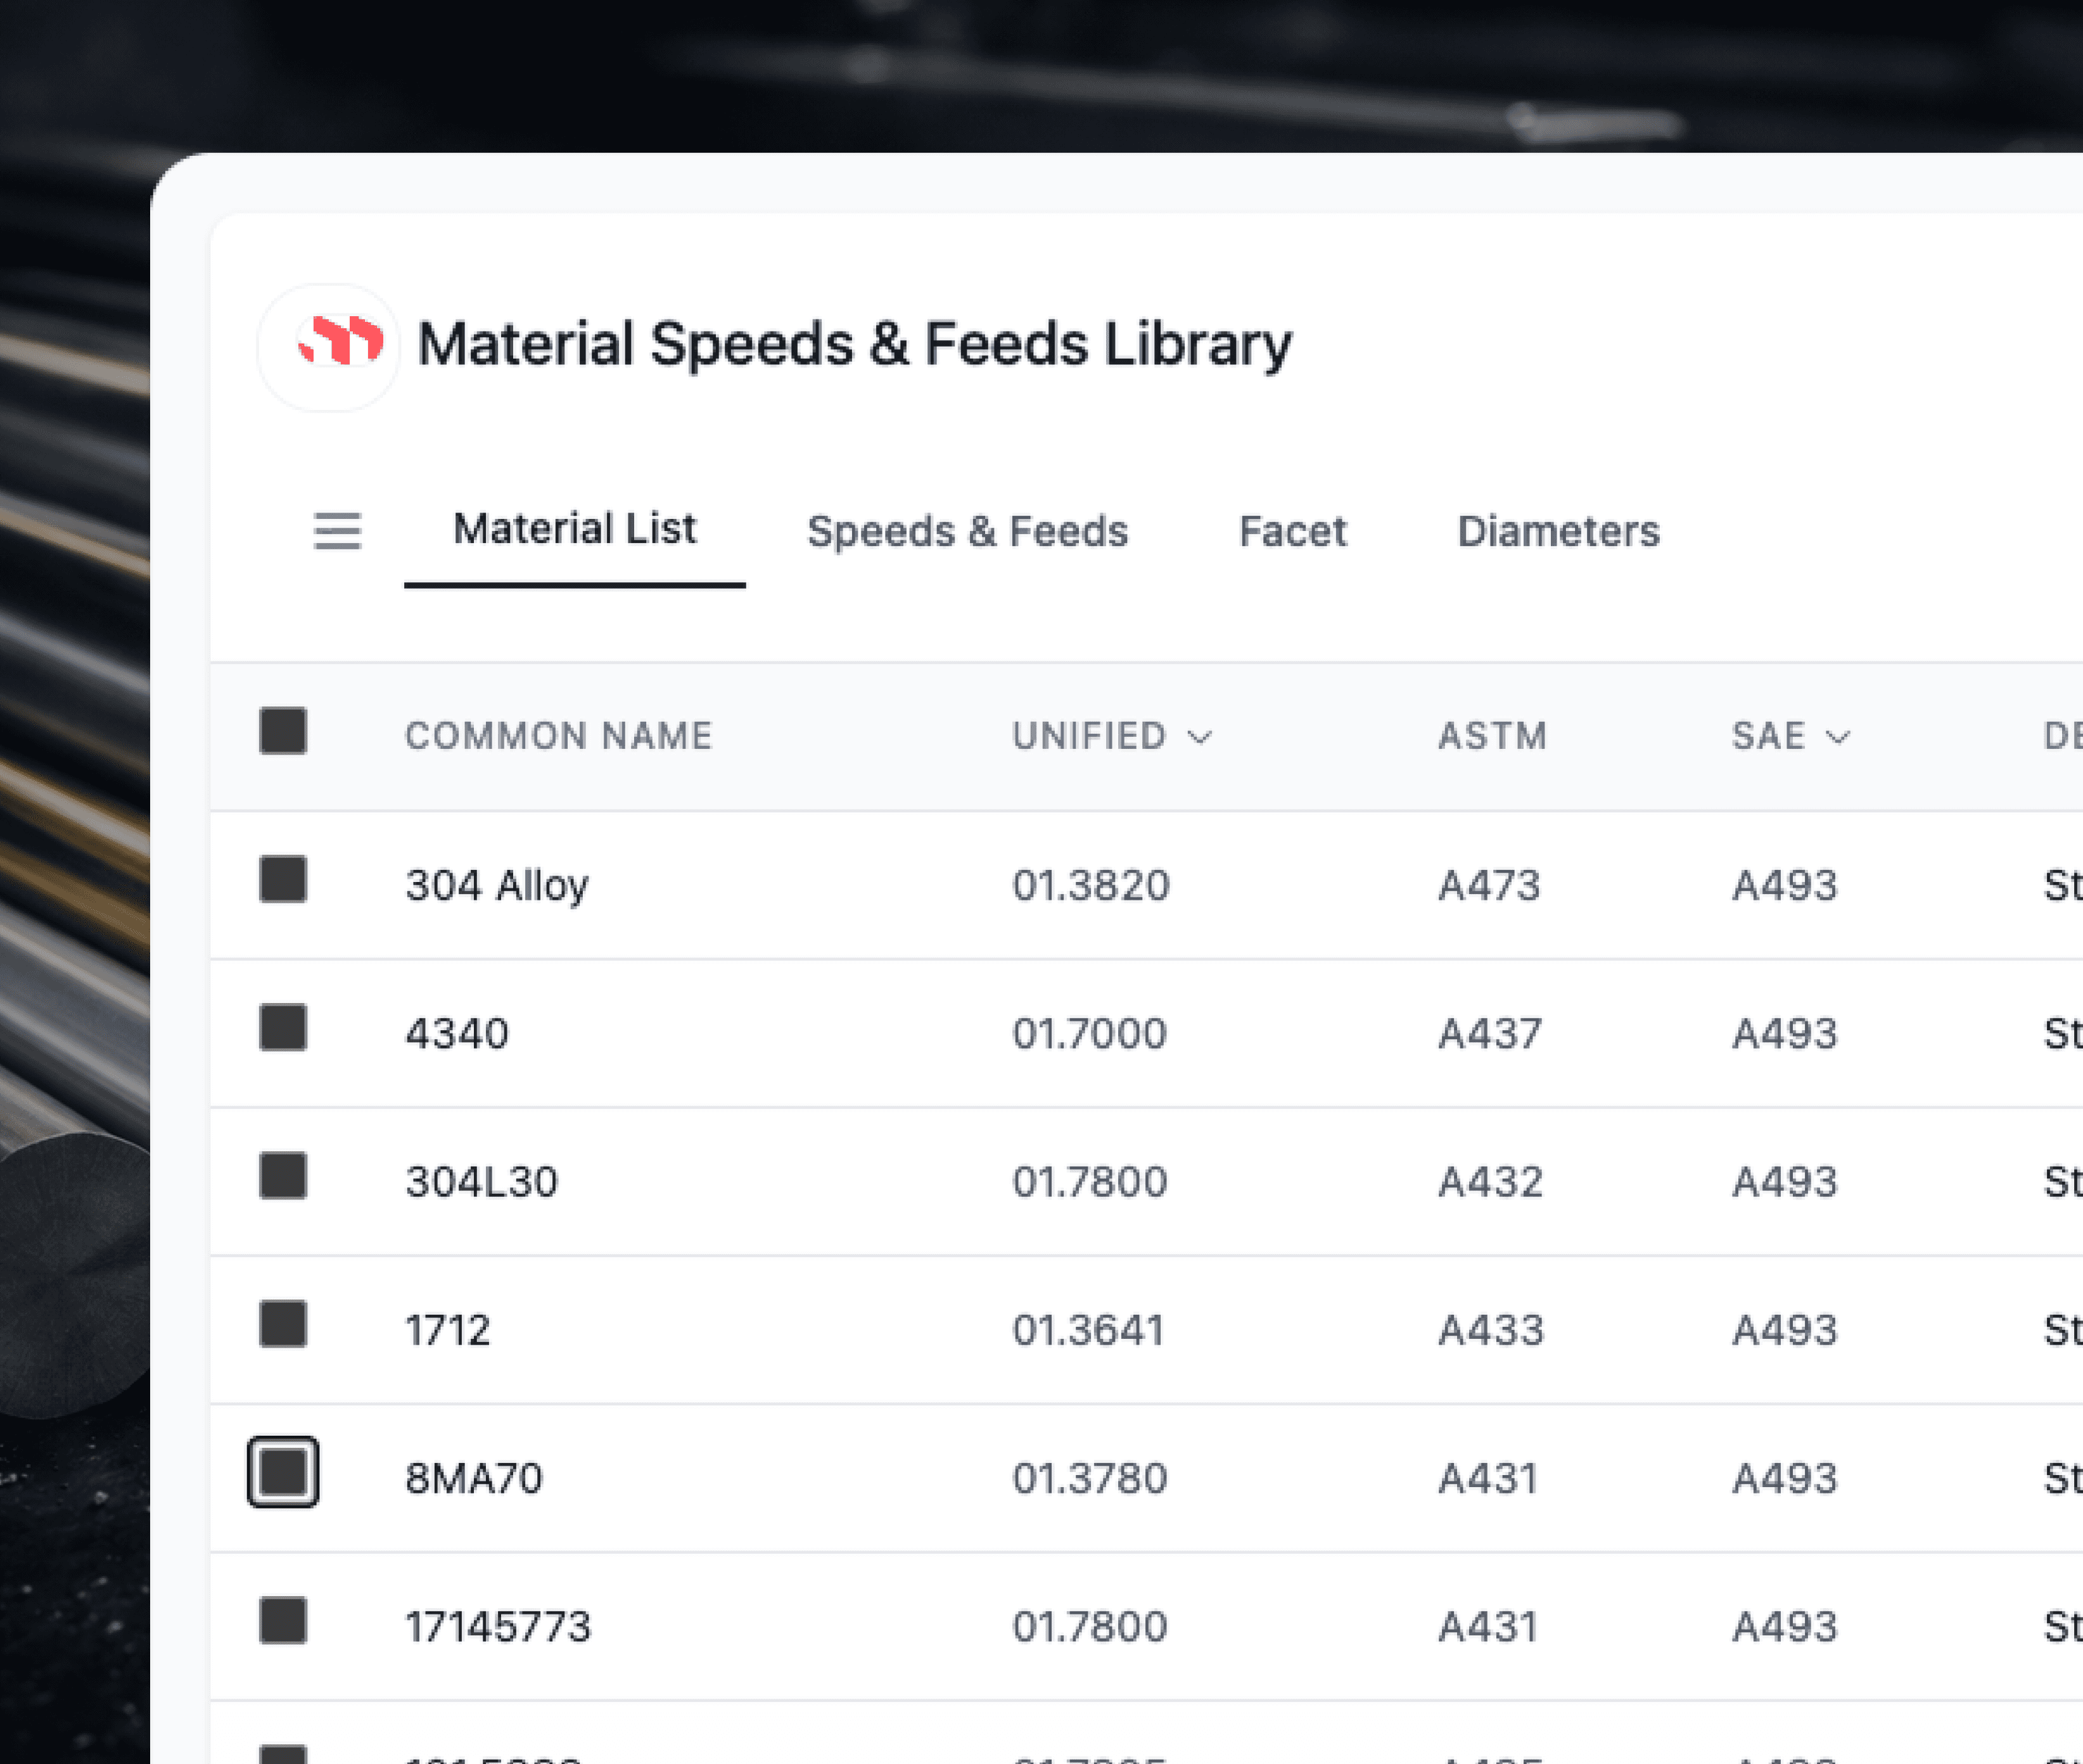Open the SAE column dropdown chevron
Screen dimensions: 2083x1764
tap(1838, 737)
